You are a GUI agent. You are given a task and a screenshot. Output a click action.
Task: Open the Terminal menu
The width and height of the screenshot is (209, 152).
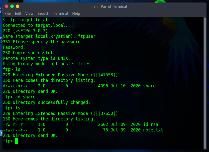pyautogui.click(x=60, y=14)
